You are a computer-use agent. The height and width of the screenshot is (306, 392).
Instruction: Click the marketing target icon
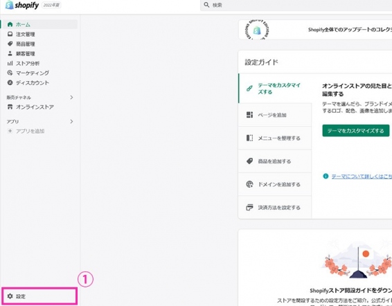click(10, 73)
